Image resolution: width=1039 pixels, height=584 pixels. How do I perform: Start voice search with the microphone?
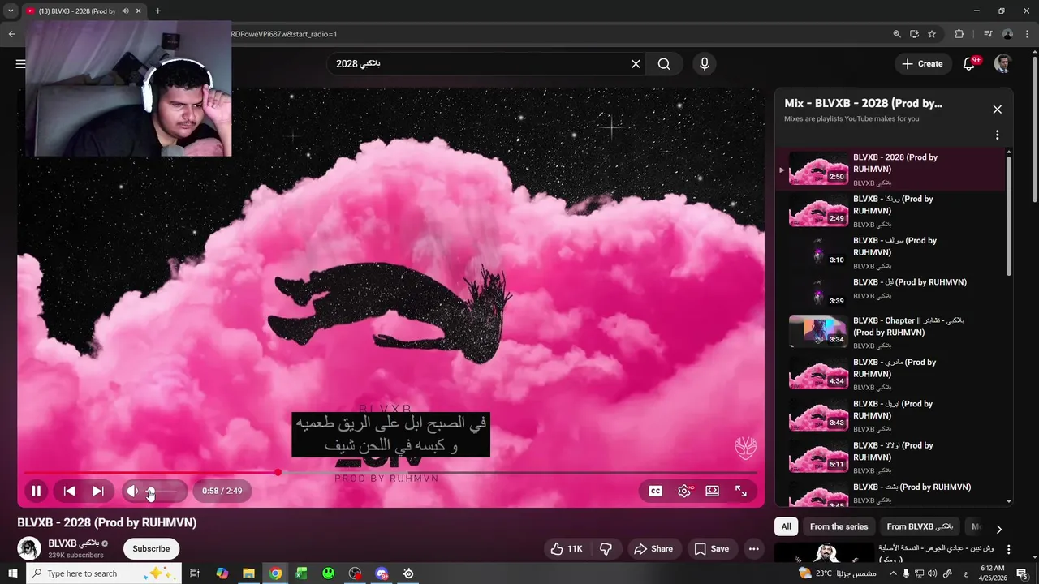pos(704,64)
